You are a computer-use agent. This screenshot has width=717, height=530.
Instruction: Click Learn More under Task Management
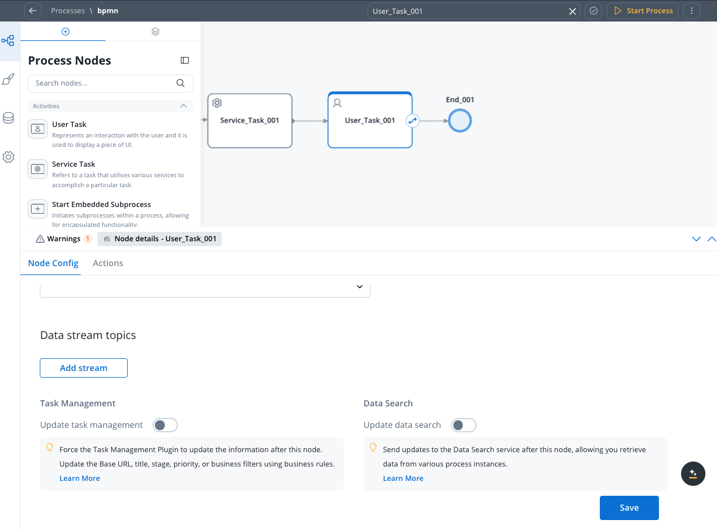coord(80,479)
